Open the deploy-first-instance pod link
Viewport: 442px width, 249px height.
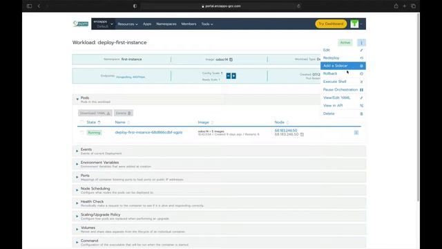pyautogui.click(x=148, y=132)
